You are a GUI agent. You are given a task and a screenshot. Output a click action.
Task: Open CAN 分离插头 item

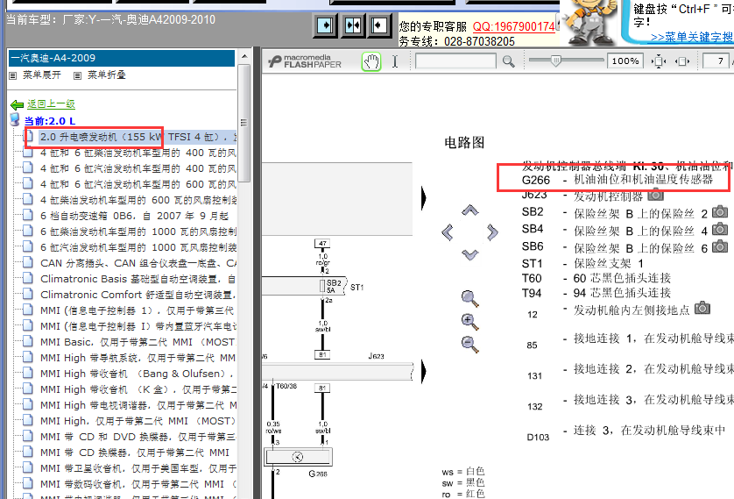[138, 263]
